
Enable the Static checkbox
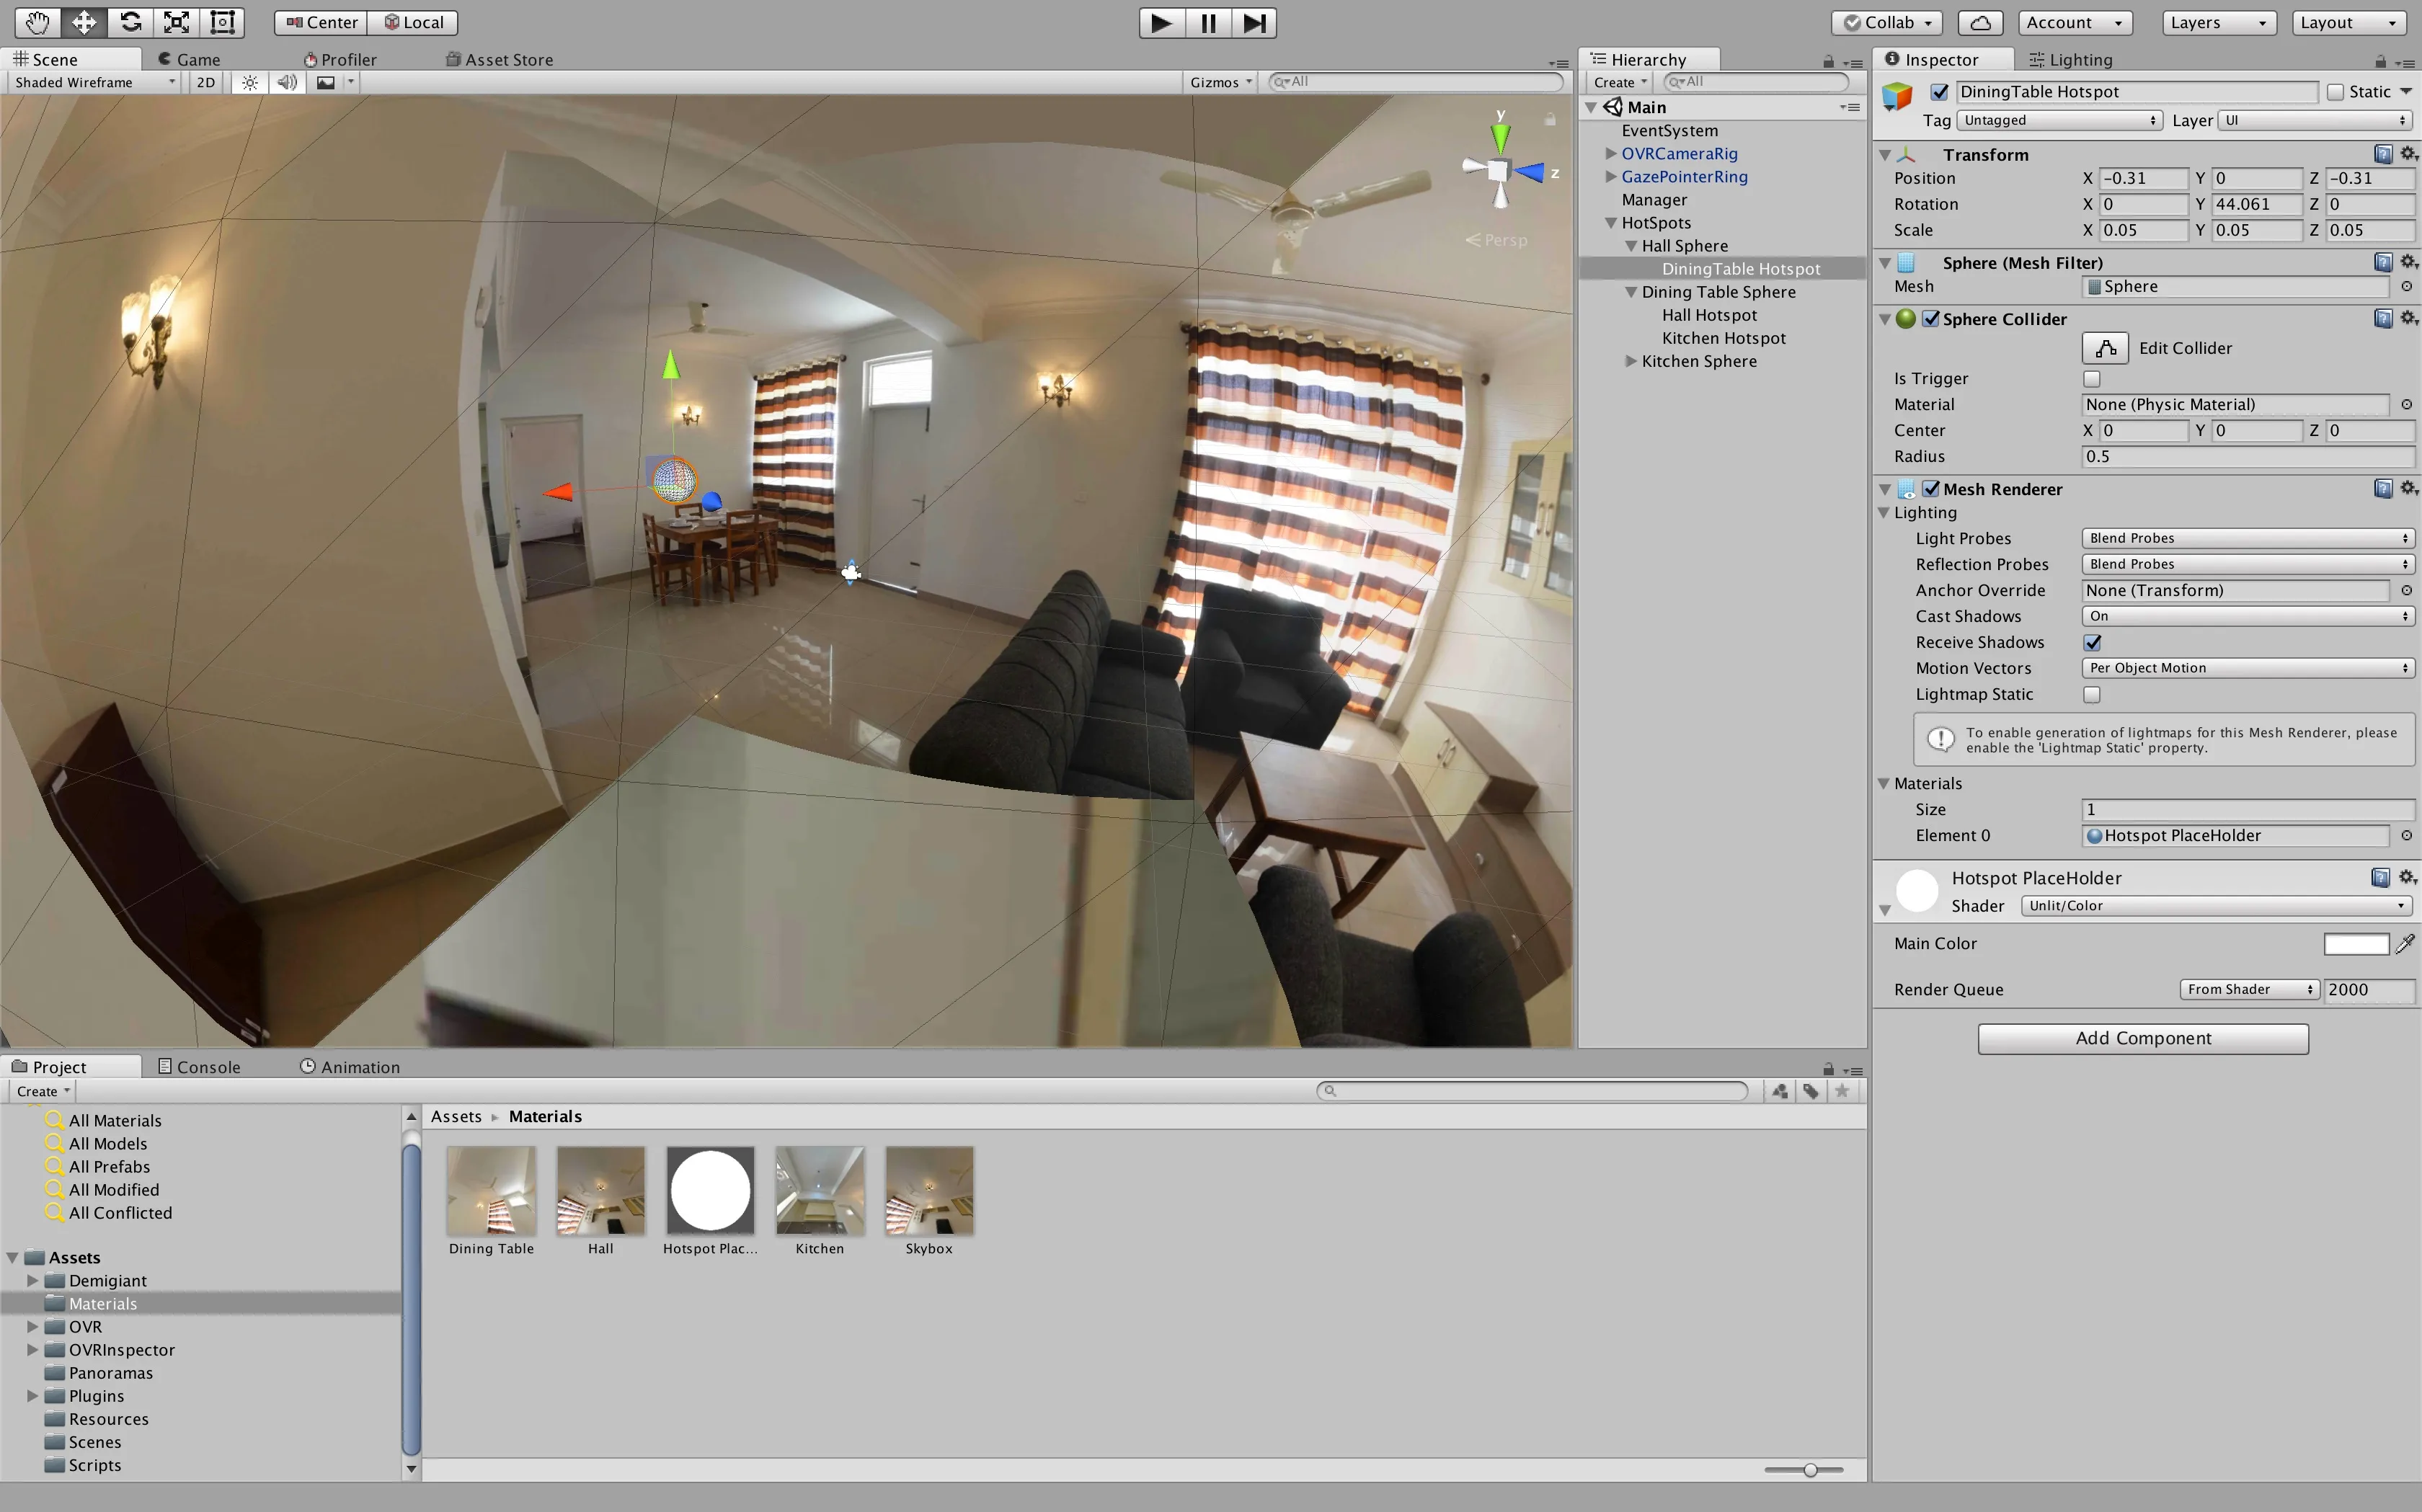(x=2336, y=92)
